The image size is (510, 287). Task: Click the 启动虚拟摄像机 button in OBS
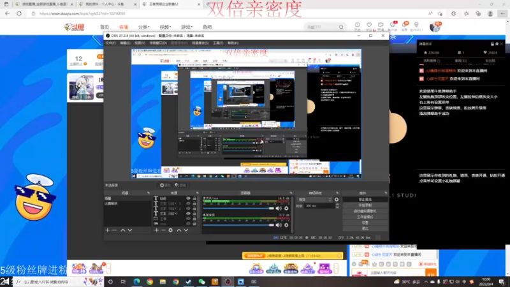point(365,211)
